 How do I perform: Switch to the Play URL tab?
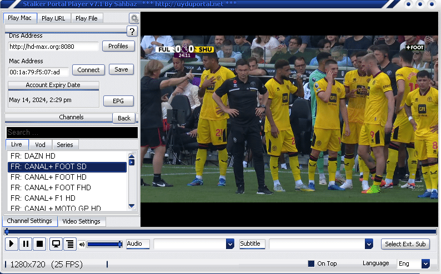53,18
